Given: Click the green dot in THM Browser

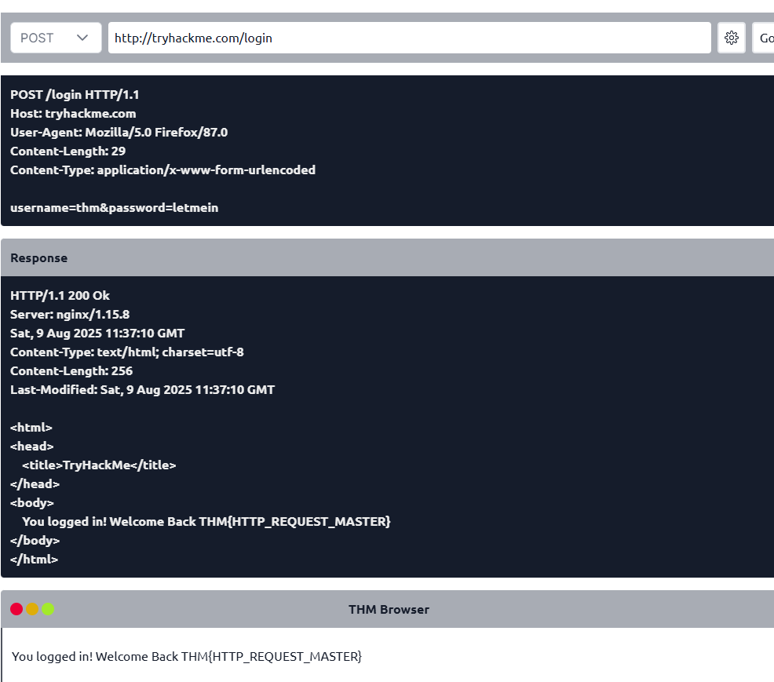Looking at the screenshot, I should [48, 609].
